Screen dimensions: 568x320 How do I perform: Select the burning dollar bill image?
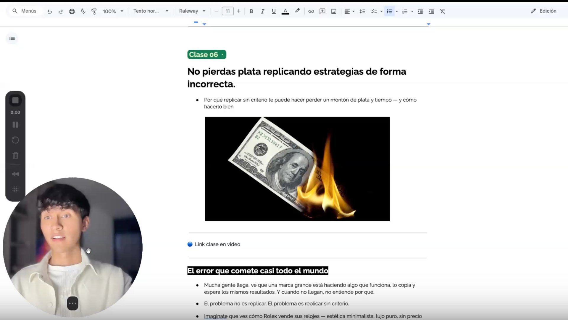pyautogui.click(x=297, y=169)
